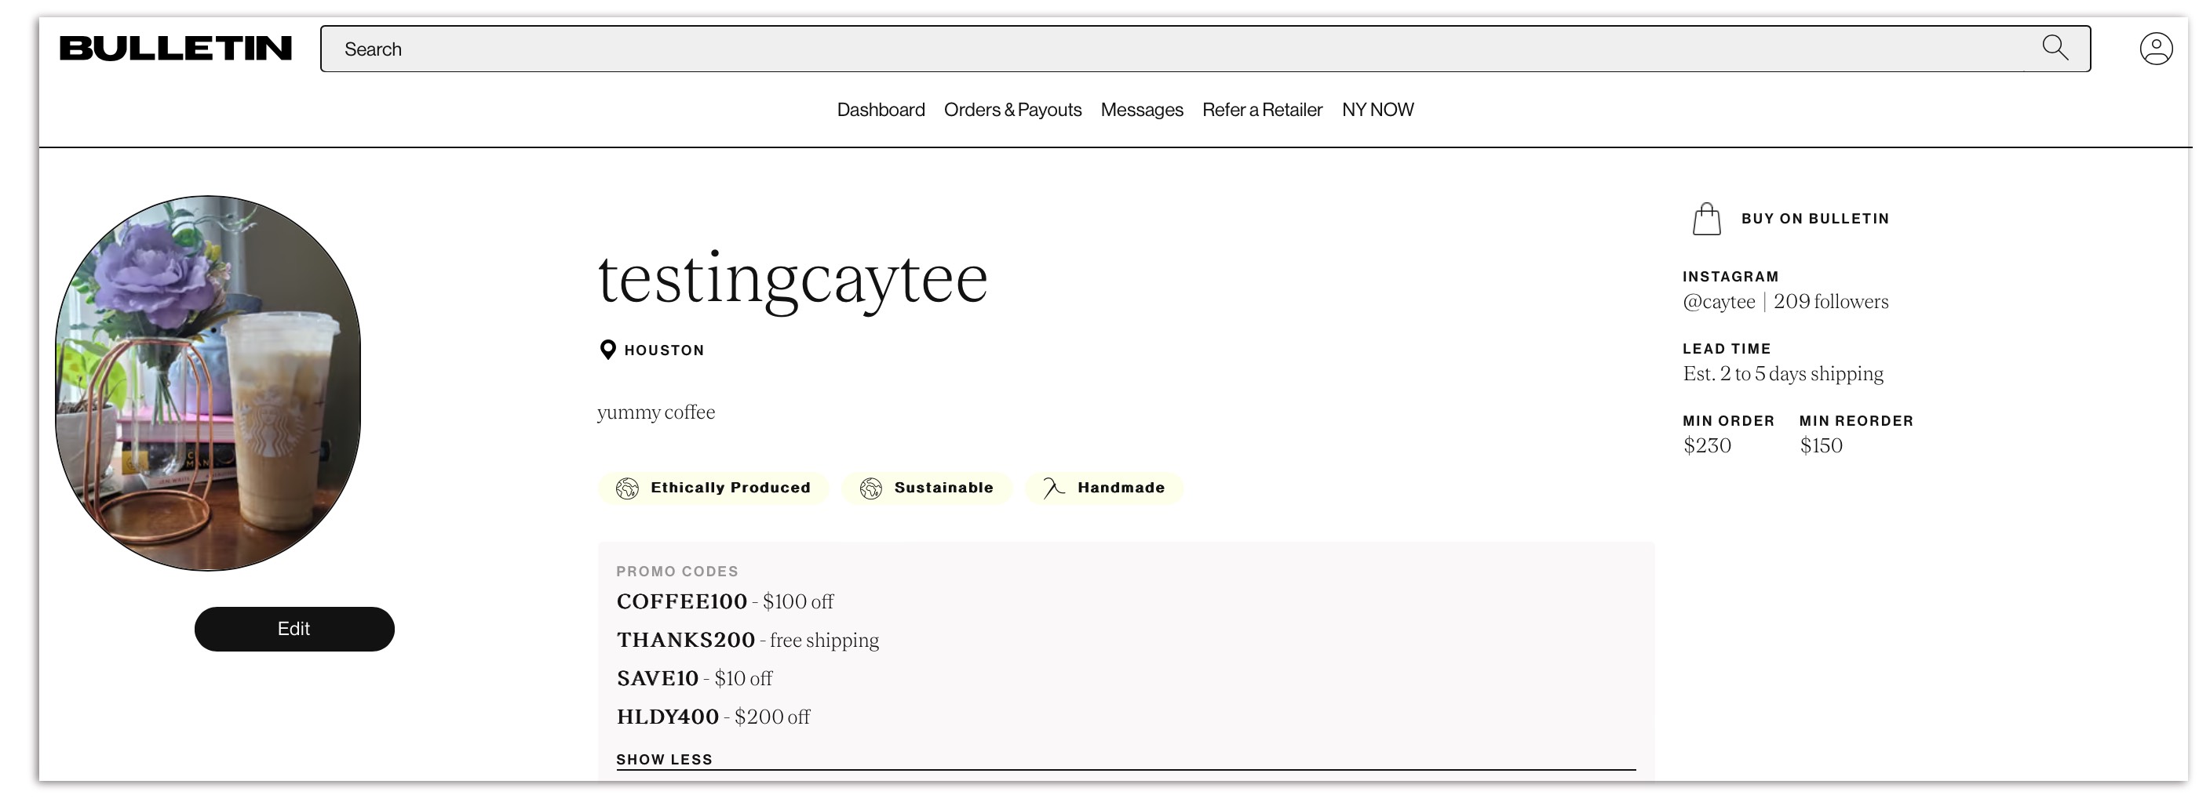Click the Buy on Bulletin link
2210x806 pixels.
point(1814,219)
